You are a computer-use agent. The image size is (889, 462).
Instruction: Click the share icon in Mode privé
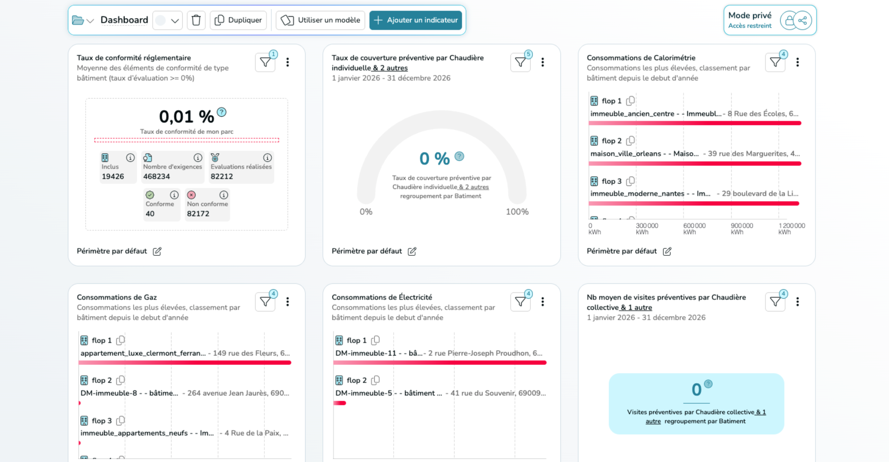(x=803, y=20)
